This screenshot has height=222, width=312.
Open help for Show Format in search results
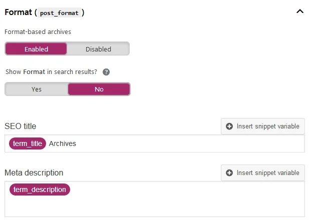[x=106, y=72]
